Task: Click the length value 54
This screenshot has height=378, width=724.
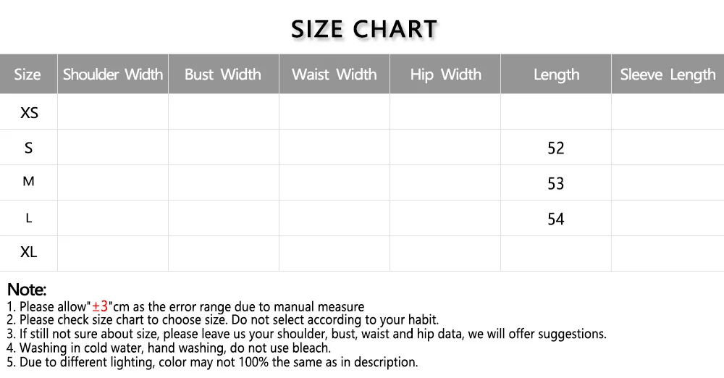Action: tap(555, 219)
